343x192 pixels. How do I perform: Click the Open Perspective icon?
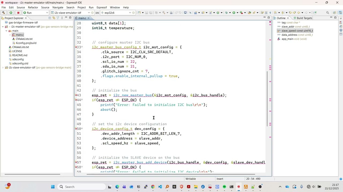pyautogui.click(x=334, y=13)
